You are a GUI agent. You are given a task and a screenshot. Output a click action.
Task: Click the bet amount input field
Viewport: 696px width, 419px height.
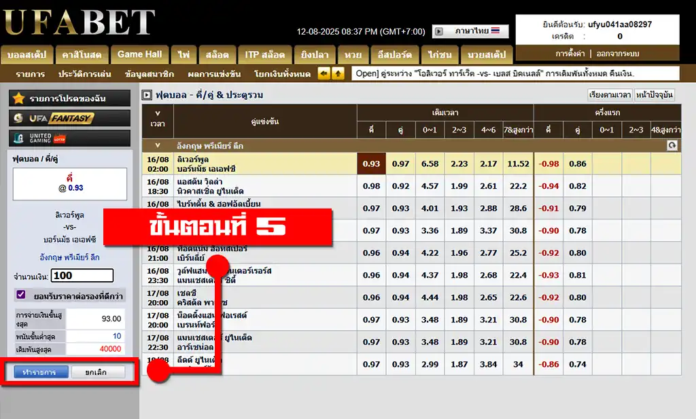pos(82,275)
